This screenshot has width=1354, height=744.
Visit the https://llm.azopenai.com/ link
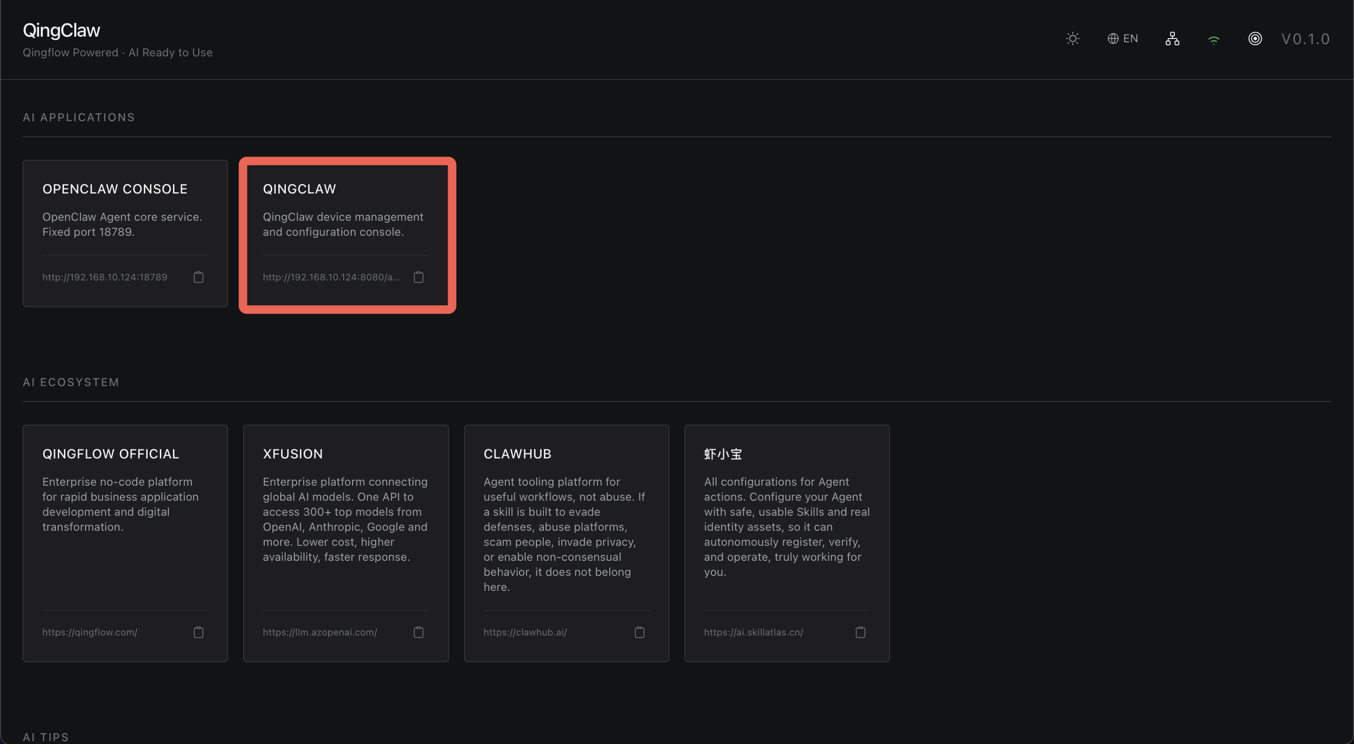point(320,632)
